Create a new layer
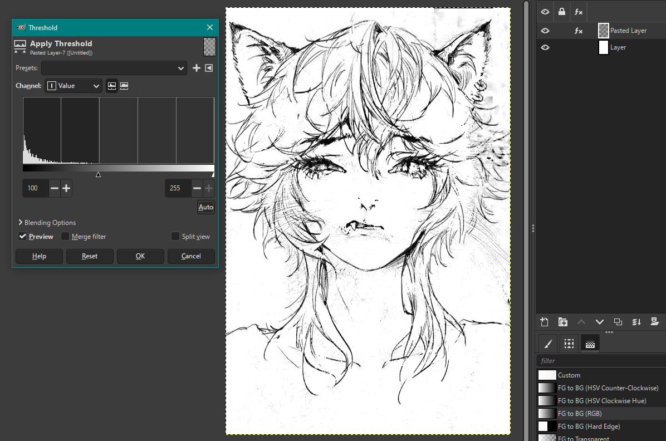 click(x=544, y=322)
